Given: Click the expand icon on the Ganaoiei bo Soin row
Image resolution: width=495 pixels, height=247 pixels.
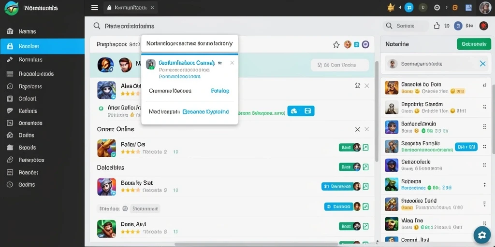Looking at the screenshot, I should 484,85.
